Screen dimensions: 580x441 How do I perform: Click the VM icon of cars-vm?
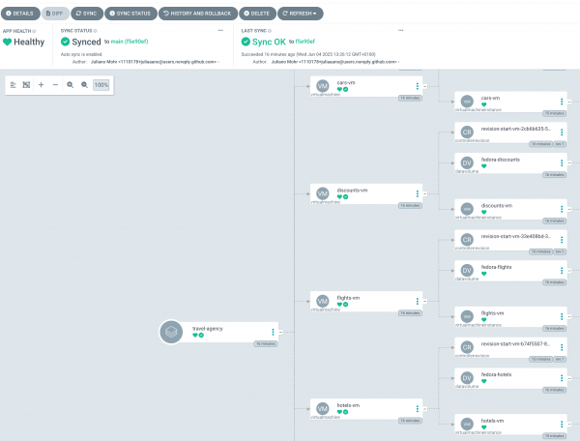pyautogui.click(x=323, y=86)
